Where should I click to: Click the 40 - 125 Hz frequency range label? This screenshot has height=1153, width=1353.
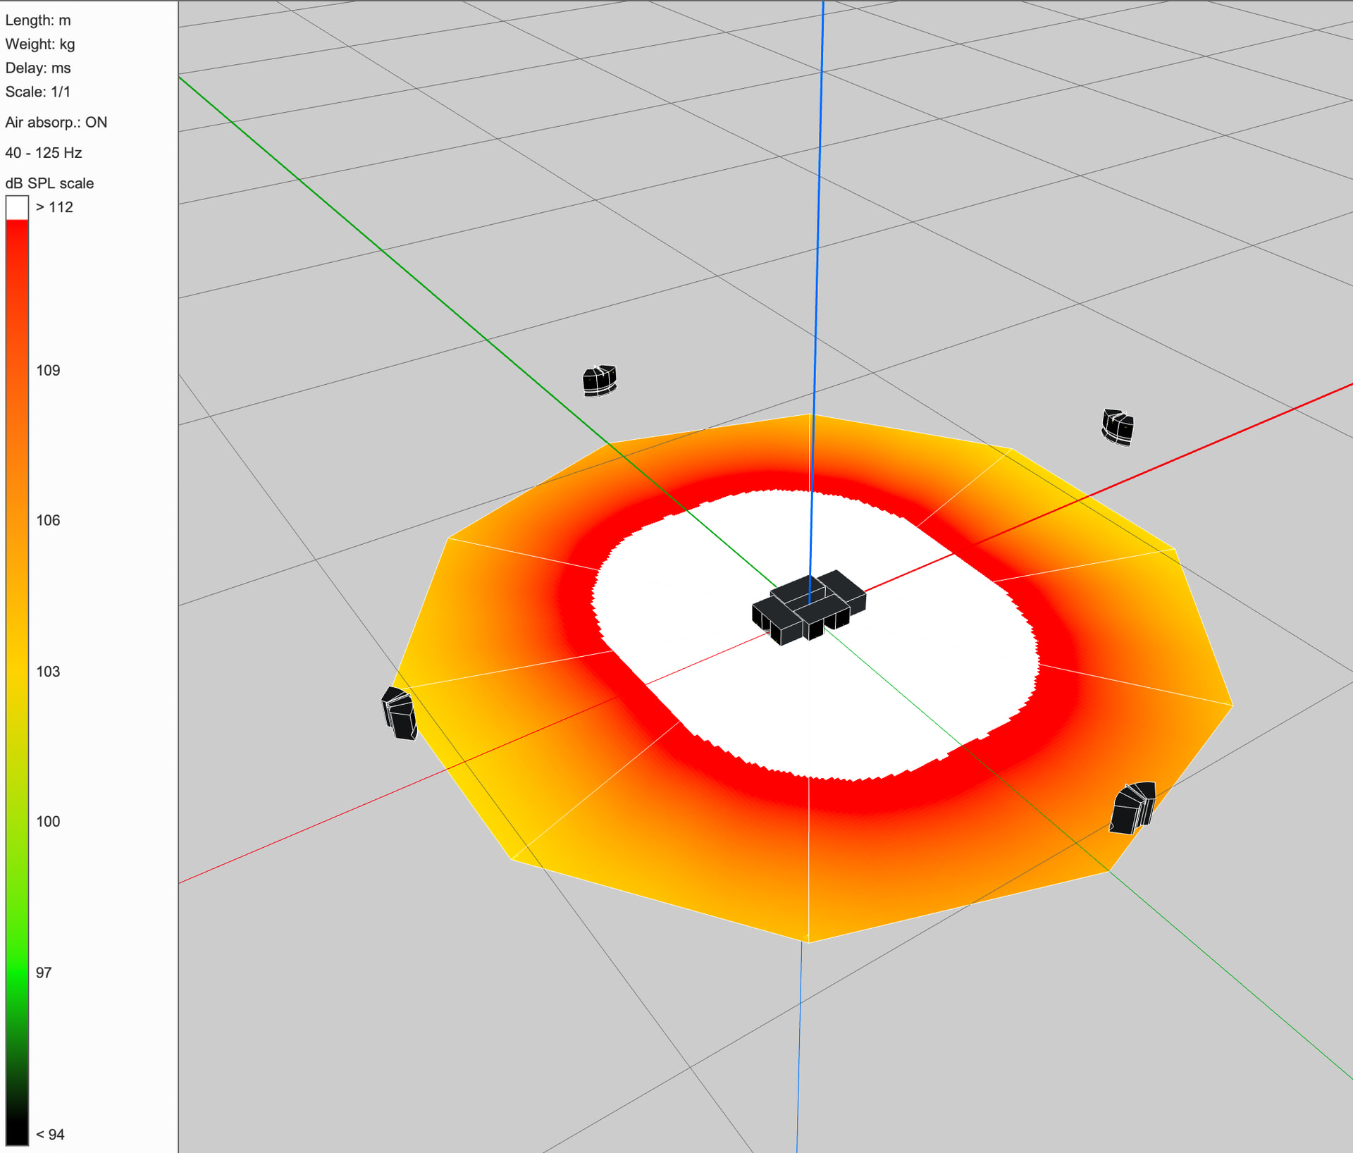[x=44, y=153]
